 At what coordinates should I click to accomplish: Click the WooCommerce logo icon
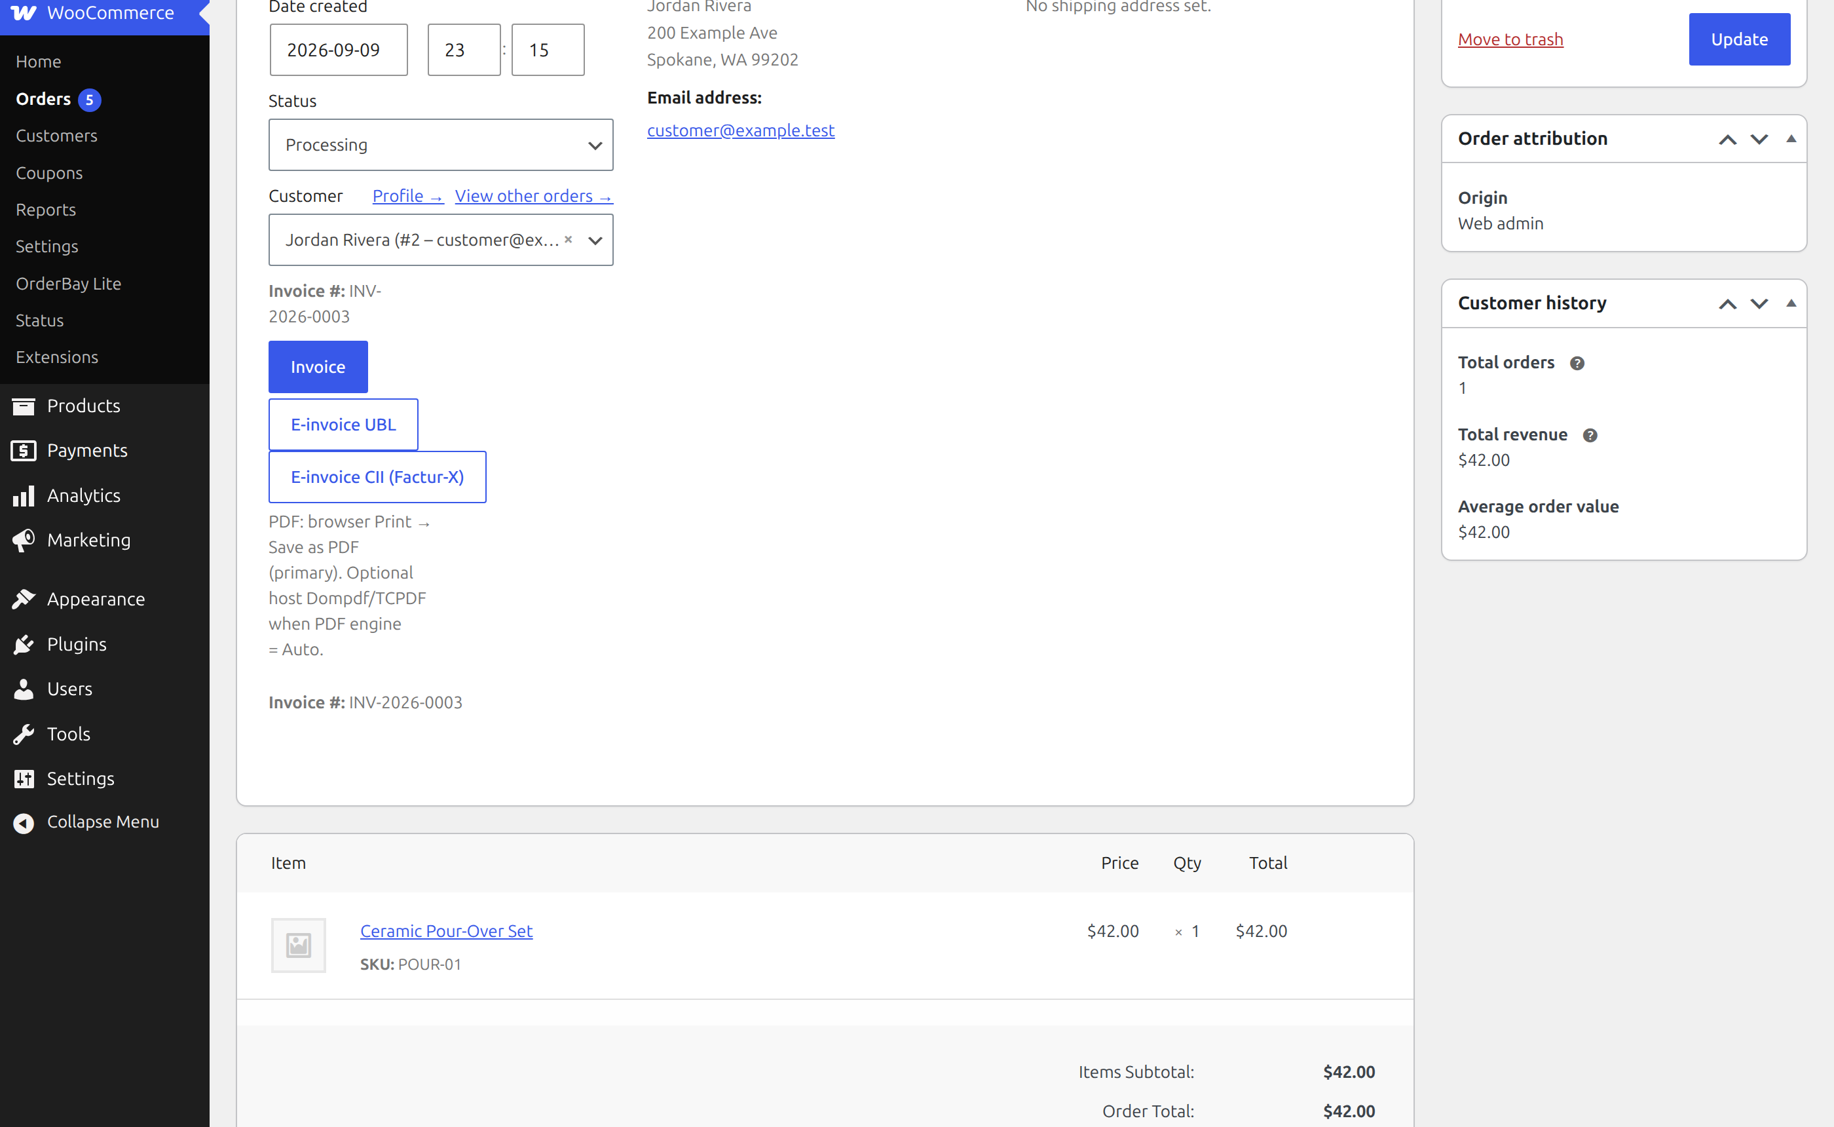pyautogui.click(x=23, y=12)
